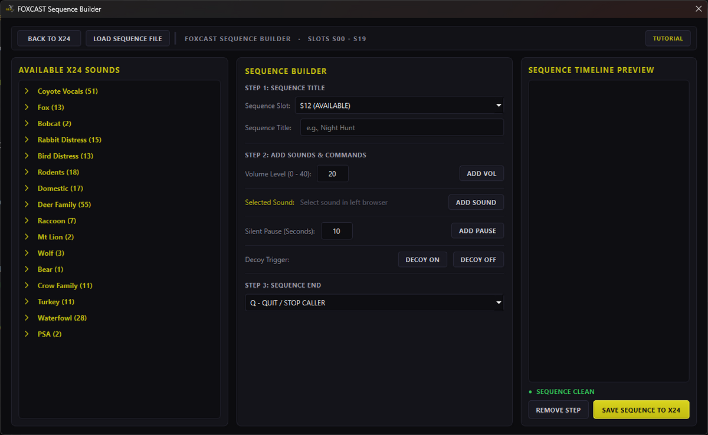Click DECOY OFF button
The height and width of the screenshot is (435, 708).
pos(478,259)
